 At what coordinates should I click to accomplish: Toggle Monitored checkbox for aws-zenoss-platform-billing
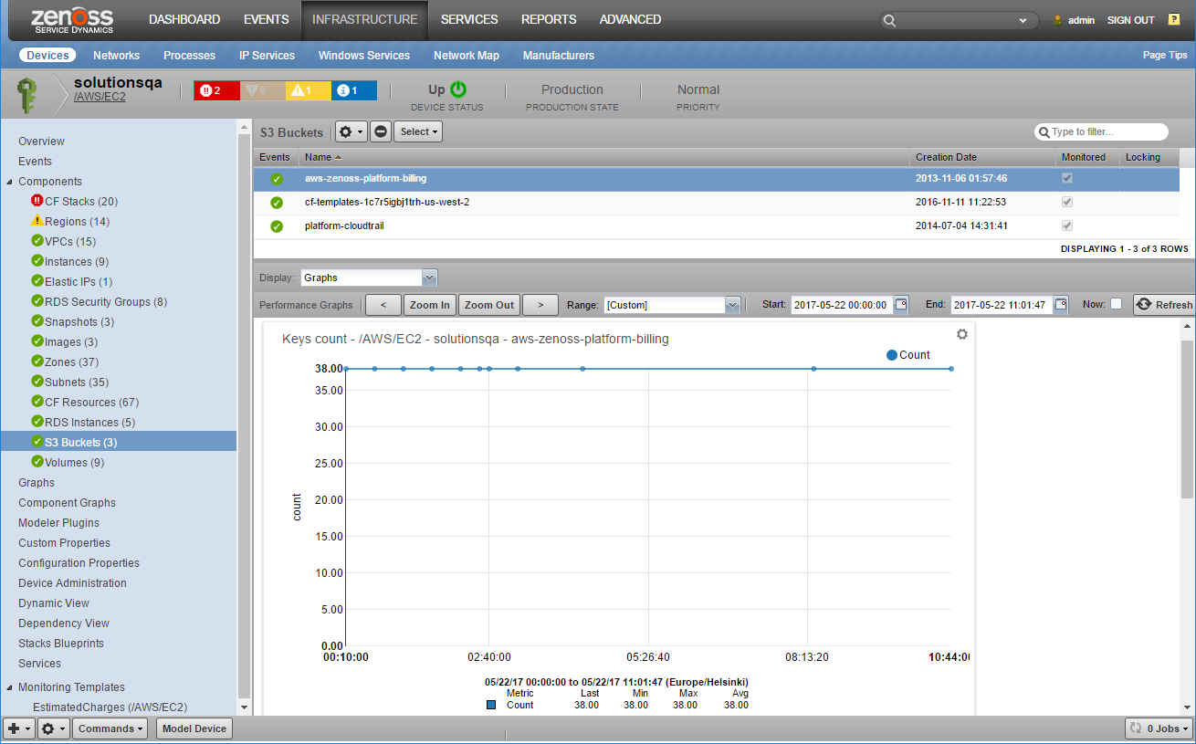point(1067,178)
